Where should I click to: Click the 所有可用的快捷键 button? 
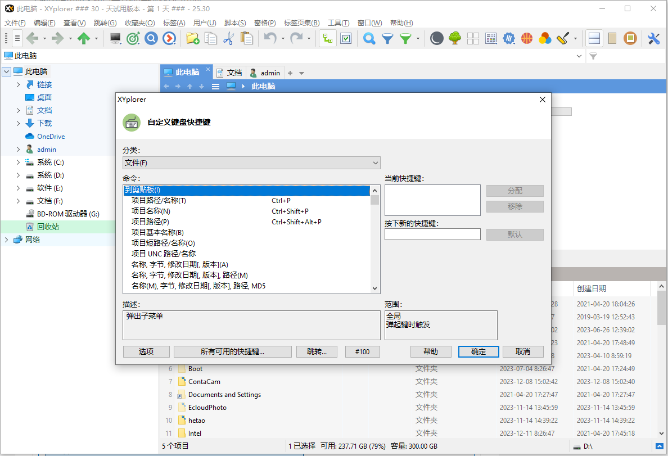coord(232,351)
